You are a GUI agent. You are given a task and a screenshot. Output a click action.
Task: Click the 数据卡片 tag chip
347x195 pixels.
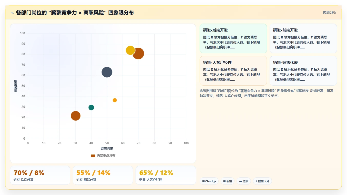[262, 181]
